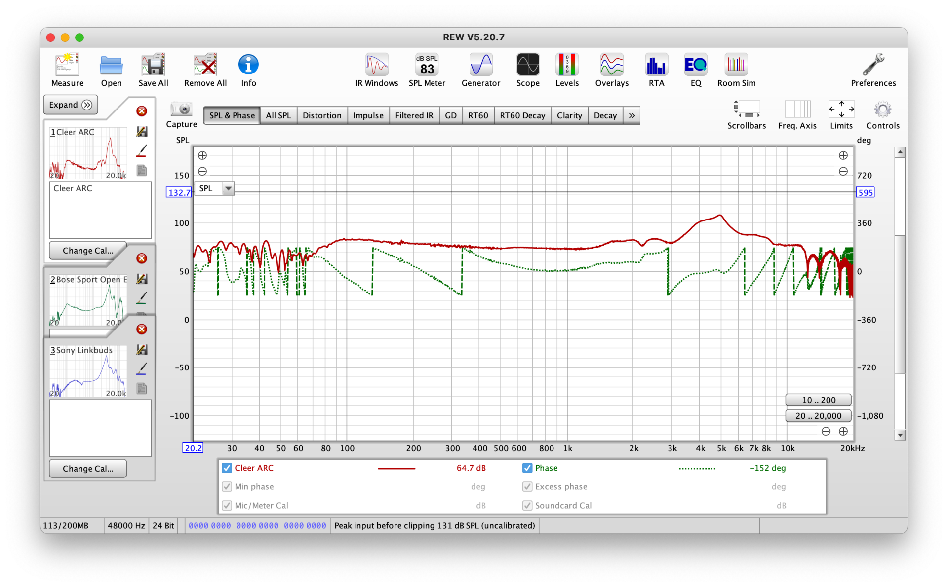948x587 pixels.
Task: Capture the graph image with camera icon
Action: [x=181, y=109]
